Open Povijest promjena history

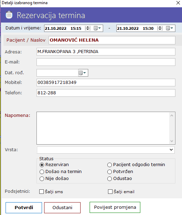coord(115,207)
